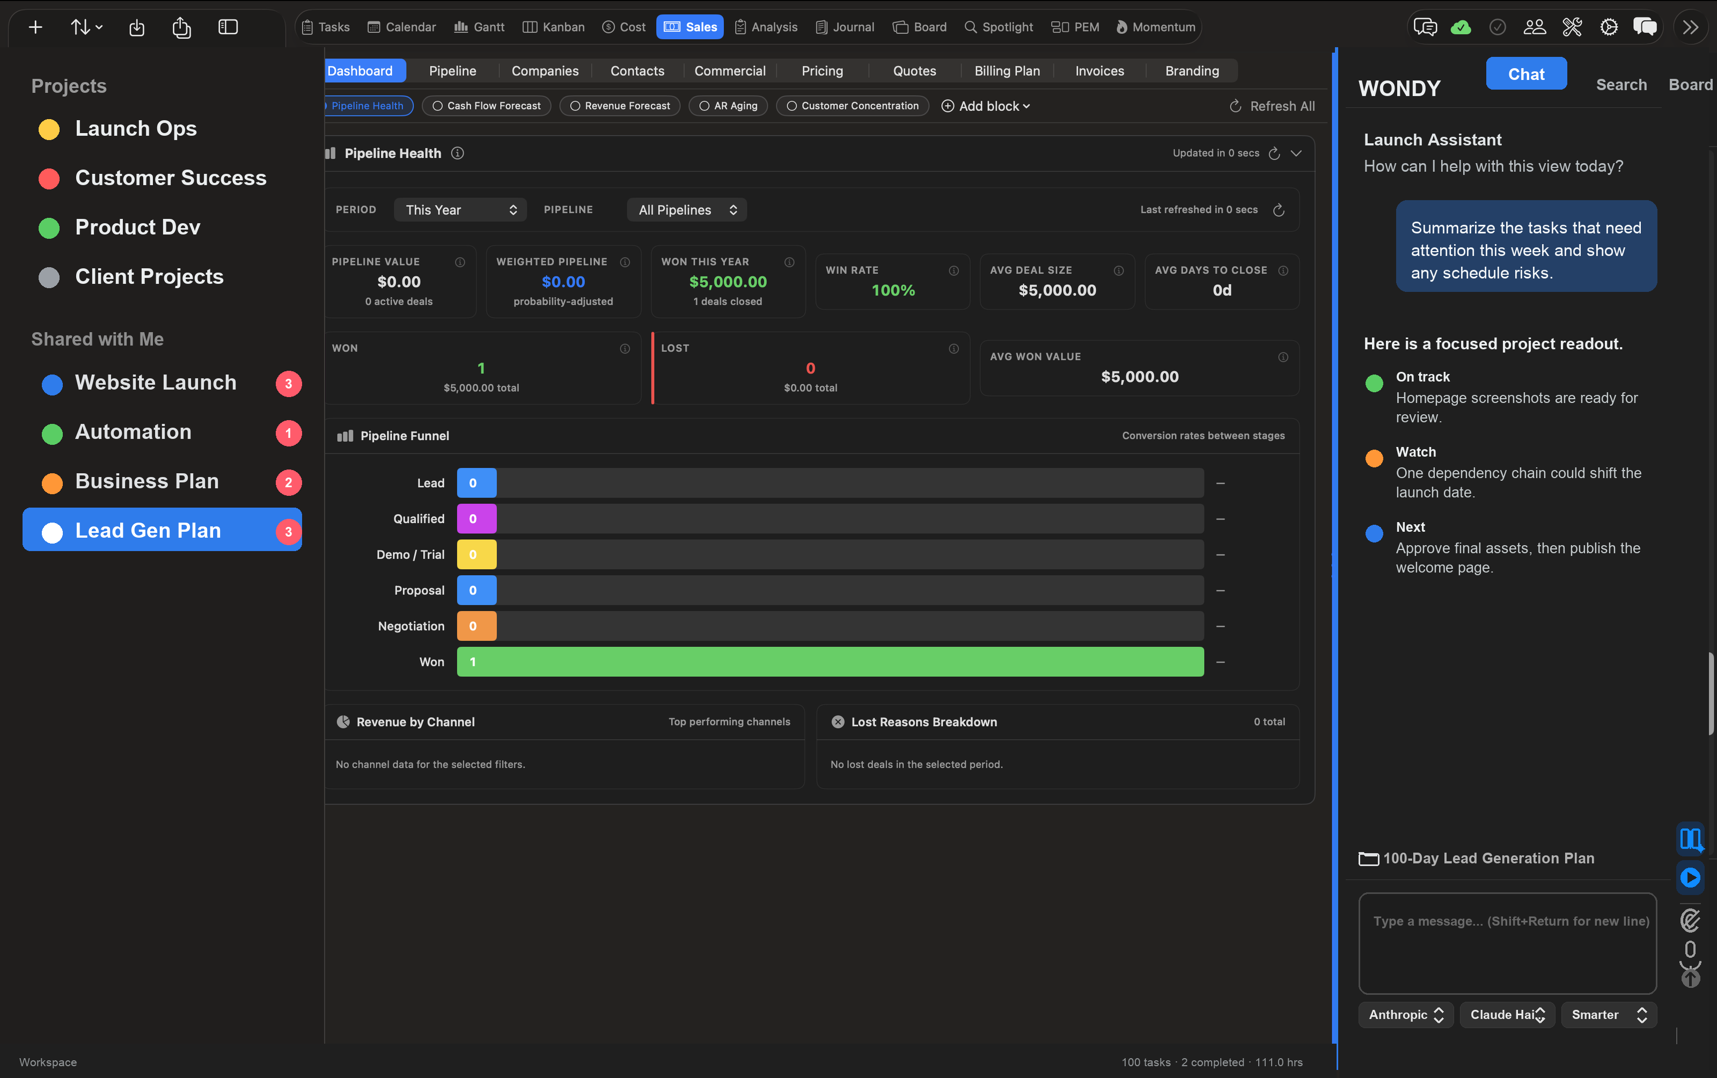This screenshot has width=1717, height=1078.
Task: Click Pipeline Health info icon
Action: 458,153
